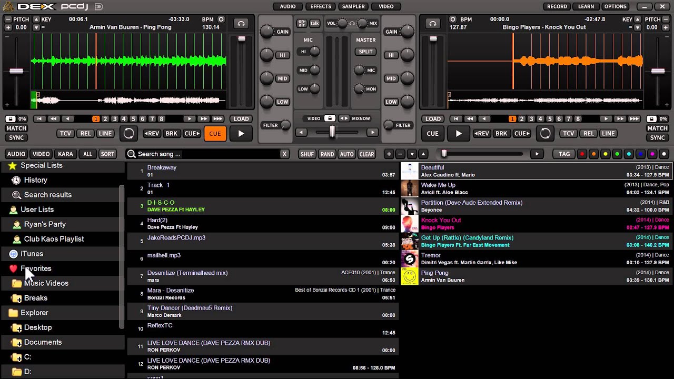Lower key on right deck

click(x=638, y=27)
